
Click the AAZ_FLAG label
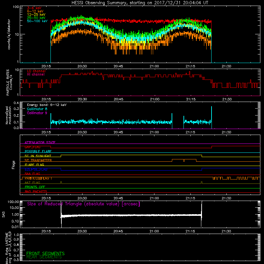click(x=32, y=182)
